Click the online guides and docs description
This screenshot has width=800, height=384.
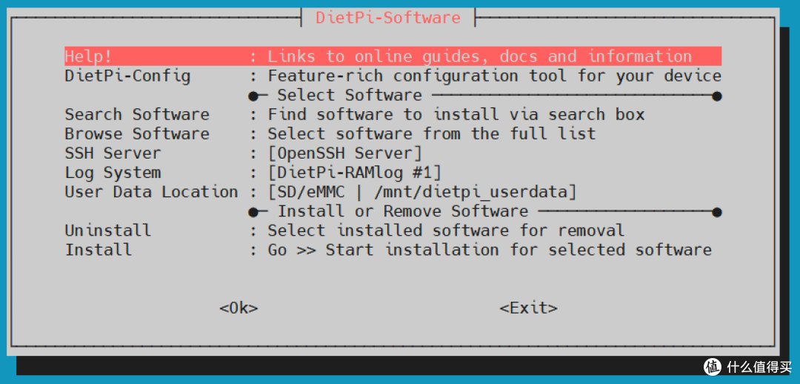[479, 56]
